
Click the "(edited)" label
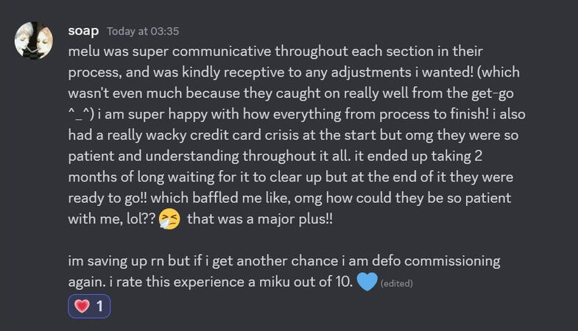click(x=397, y=283)
